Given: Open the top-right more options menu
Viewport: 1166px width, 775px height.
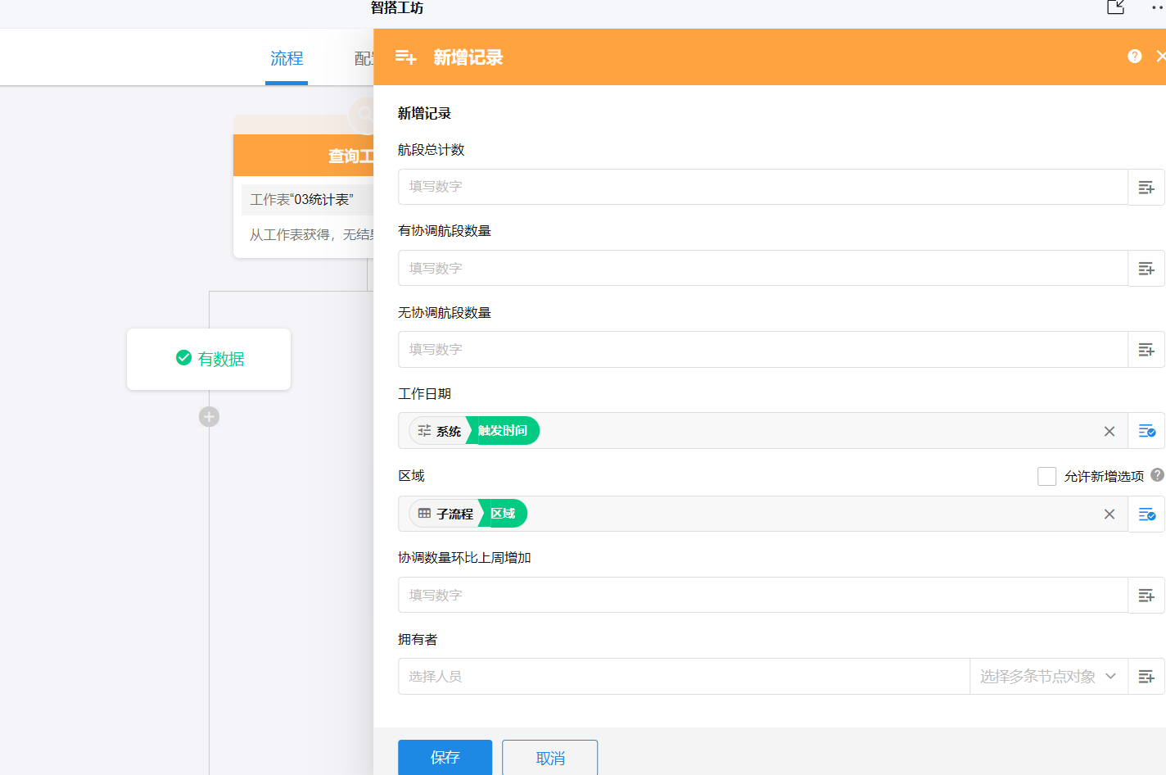Looking at the screenshot, I should coord(1157,7).
